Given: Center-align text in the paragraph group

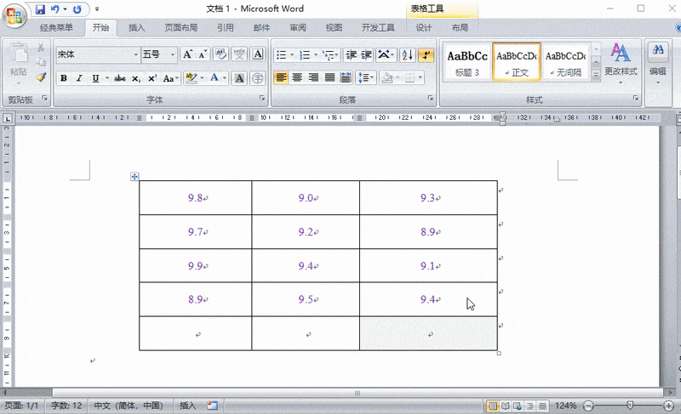Looking at the screenshot, I should [x=297, y=78].
